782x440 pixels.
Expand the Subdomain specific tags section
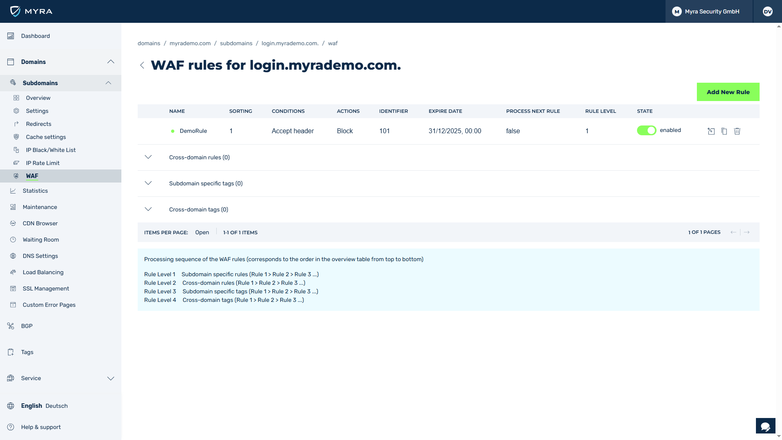click(x=148, y=183)
